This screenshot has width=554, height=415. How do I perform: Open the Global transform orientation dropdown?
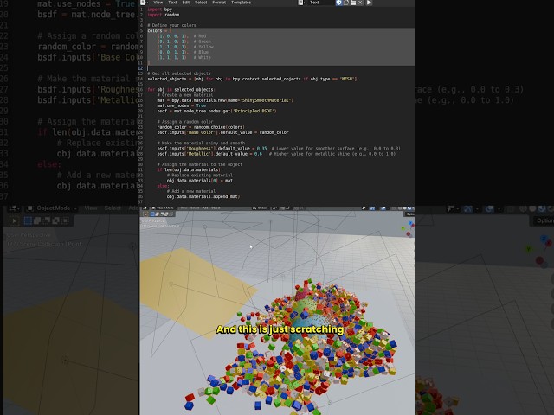pyautogui.click(x=261, y=207)
